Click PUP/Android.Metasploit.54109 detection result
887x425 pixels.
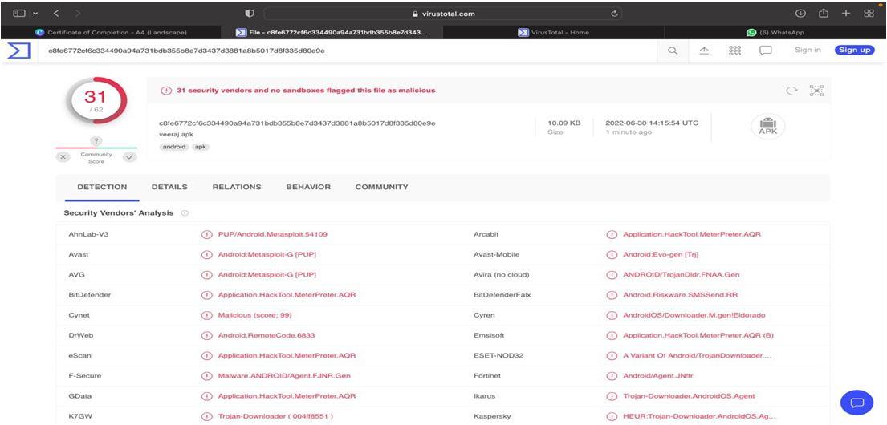[x=273, y=234]
